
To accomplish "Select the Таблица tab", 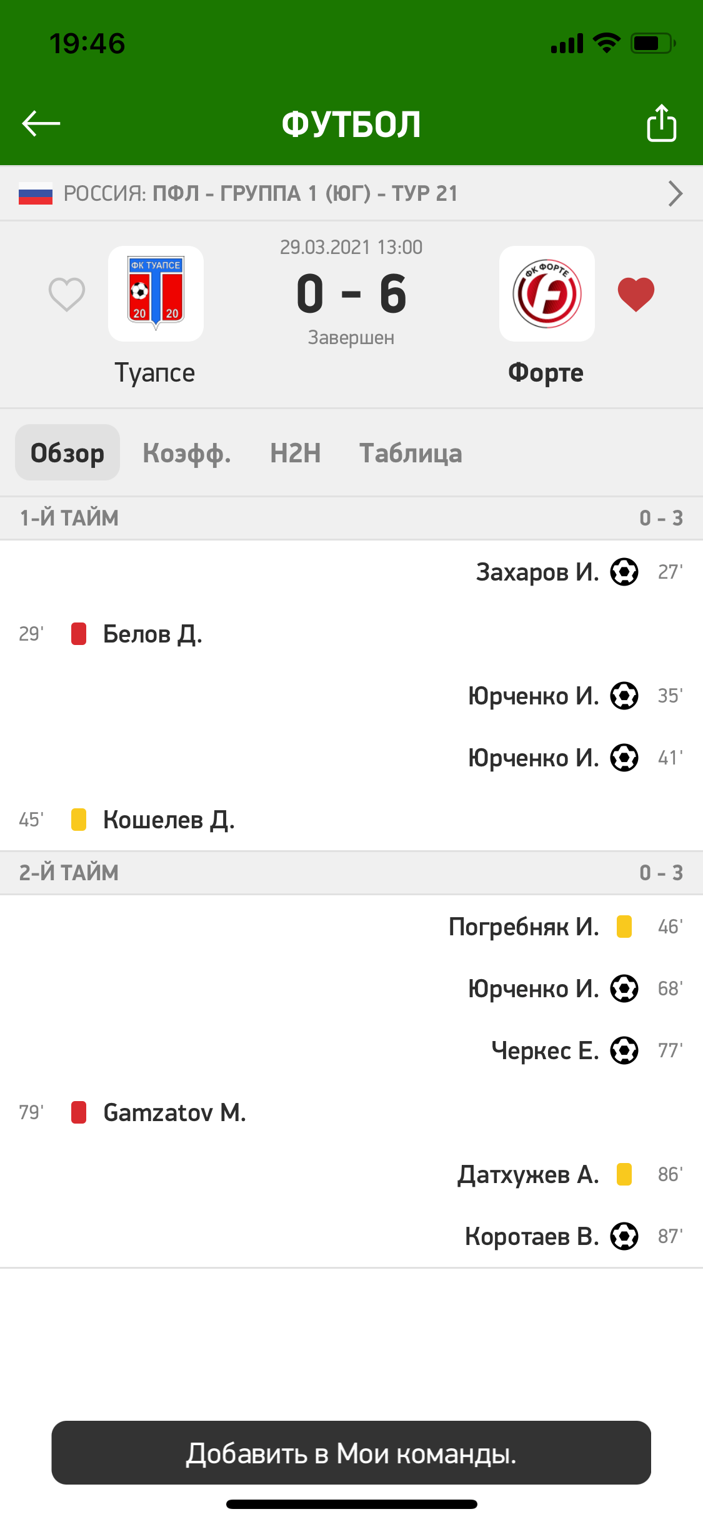I will point(411,453).
